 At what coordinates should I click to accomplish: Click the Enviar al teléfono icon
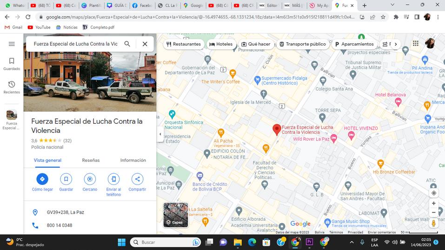tap(113, 179)
